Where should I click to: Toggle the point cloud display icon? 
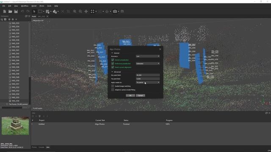(x=92, y=11)
